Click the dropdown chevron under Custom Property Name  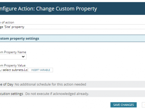23,57
